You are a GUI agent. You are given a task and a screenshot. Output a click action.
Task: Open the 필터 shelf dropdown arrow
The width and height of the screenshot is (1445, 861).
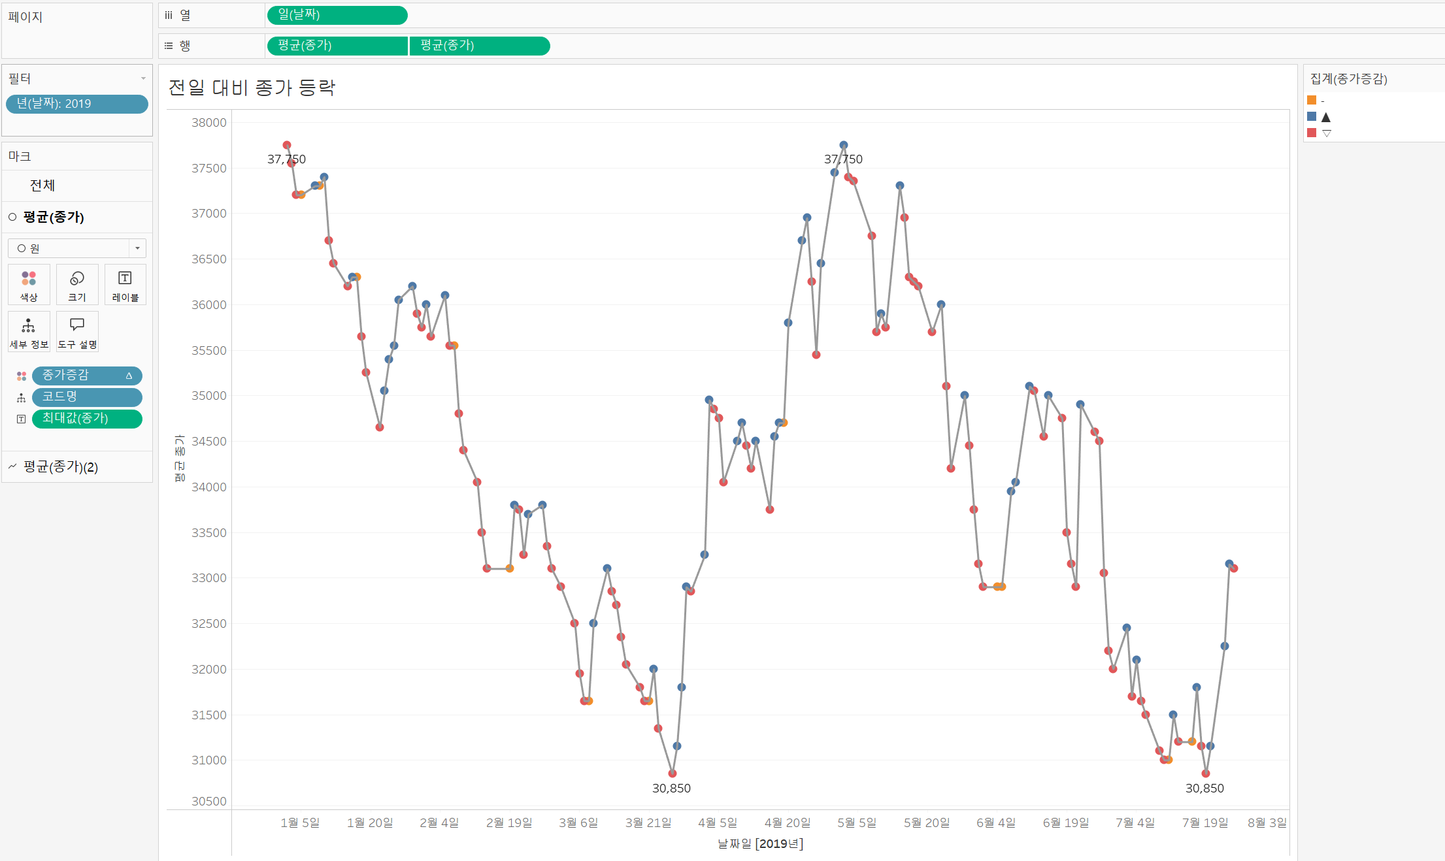tap(143, 79)
